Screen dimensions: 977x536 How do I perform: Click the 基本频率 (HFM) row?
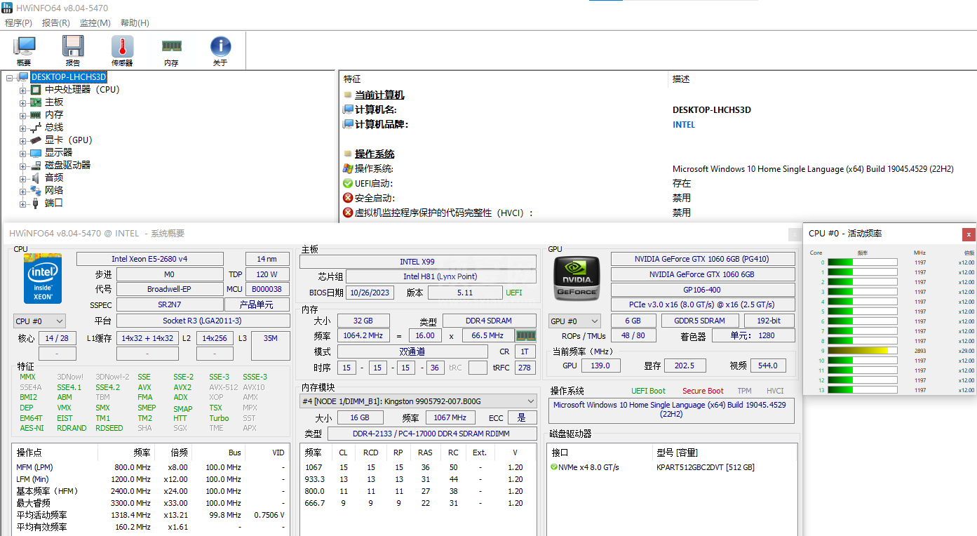click(150, 491)
